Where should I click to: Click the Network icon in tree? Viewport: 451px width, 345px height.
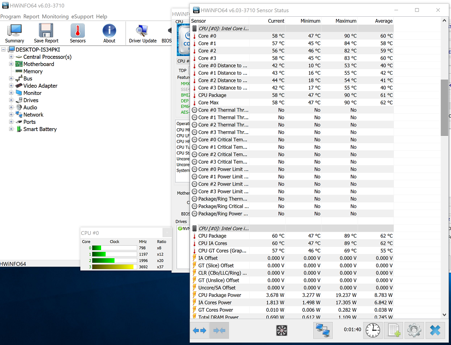pos(19,115)
